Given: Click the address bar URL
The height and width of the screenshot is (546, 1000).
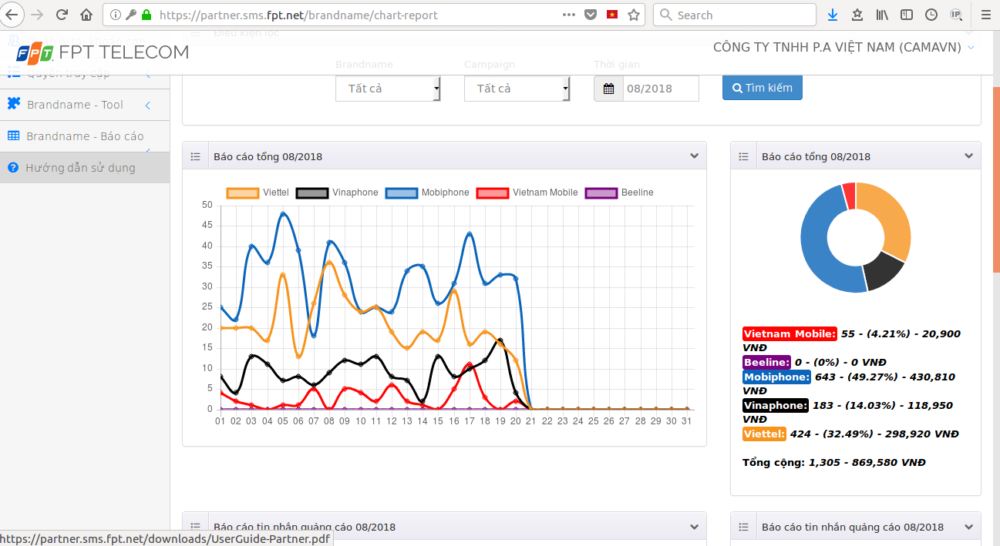Looking at the screenshot, I should tap(298, 15).
